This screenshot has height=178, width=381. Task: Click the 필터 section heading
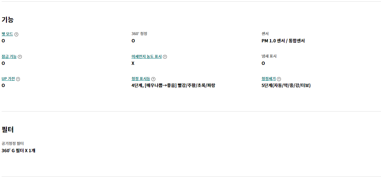[8, 130]
